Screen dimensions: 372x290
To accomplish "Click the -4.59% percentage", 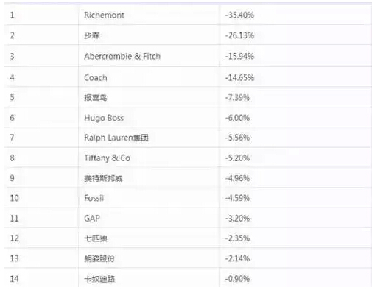I will 237,198.
